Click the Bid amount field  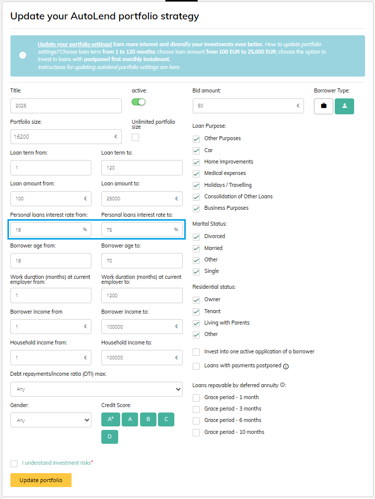[243, 106]
